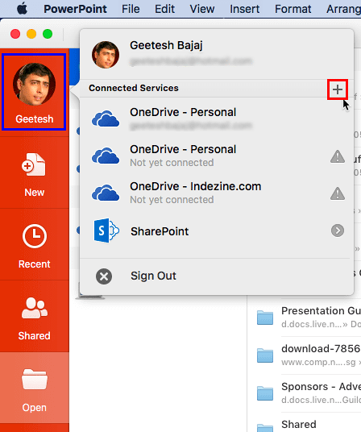The width and height of the screenshot is (361, 432).
Task: Select the first OneDrive - Personal cloud icon
Action: 106,118
